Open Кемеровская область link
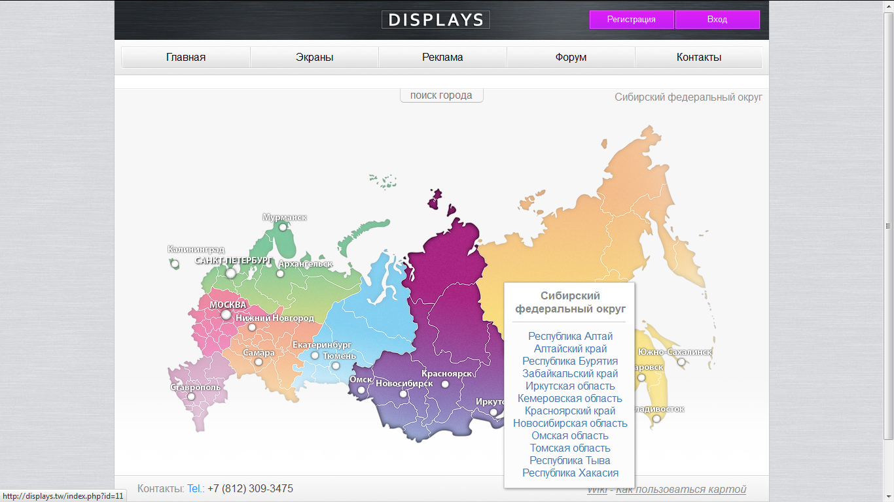Image resolution: width=894 pixels, height=502 pixels. (571, 399)
